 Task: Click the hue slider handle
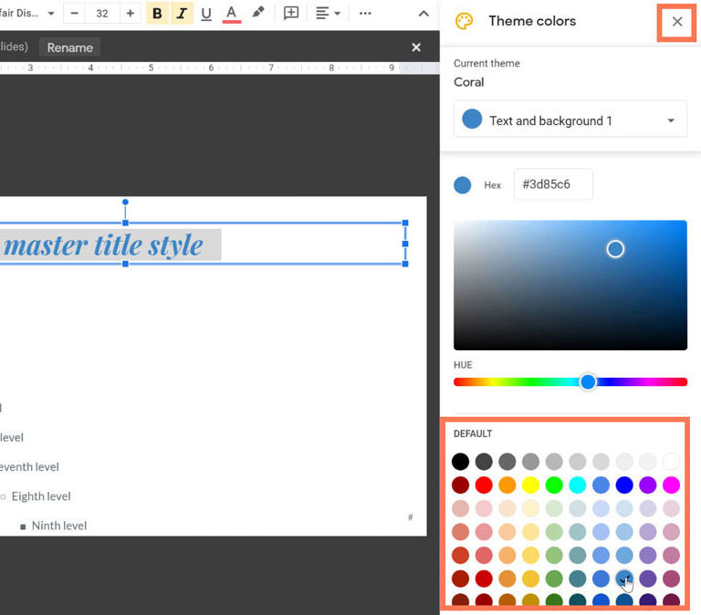click(588, 381)
